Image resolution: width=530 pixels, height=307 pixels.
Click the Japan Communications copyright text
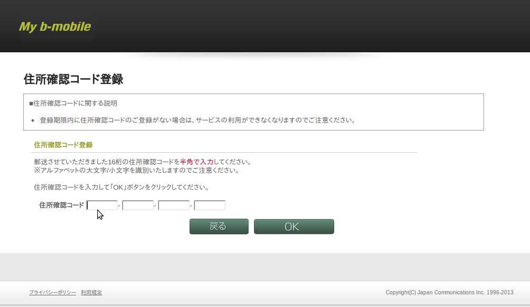[x=449, y=293]
